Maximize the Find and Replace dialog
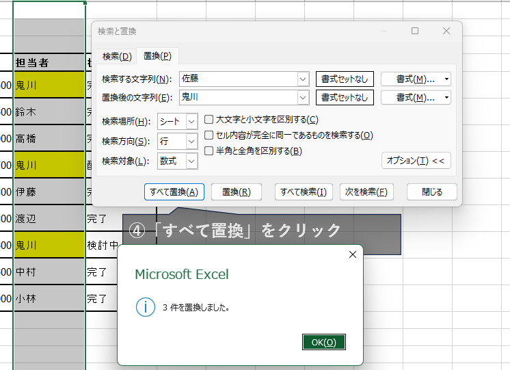This screenshot has height=370, width=510. pos(415,31)
